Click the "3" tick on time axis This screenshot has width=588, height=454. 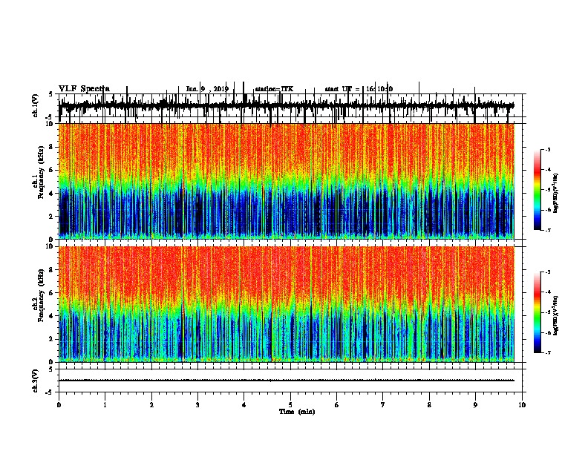197,405
